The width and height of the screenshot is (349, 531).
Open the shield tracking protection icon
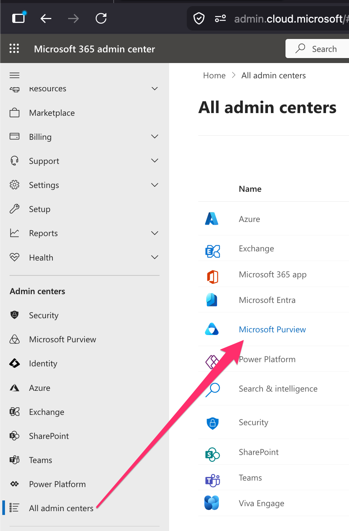click(199, 18)
